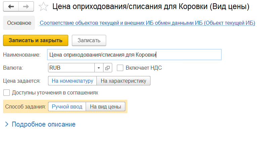This screenshot has width=257, height=143.
Task: Select the На номенклатуру price option
Action: (72, 81)
